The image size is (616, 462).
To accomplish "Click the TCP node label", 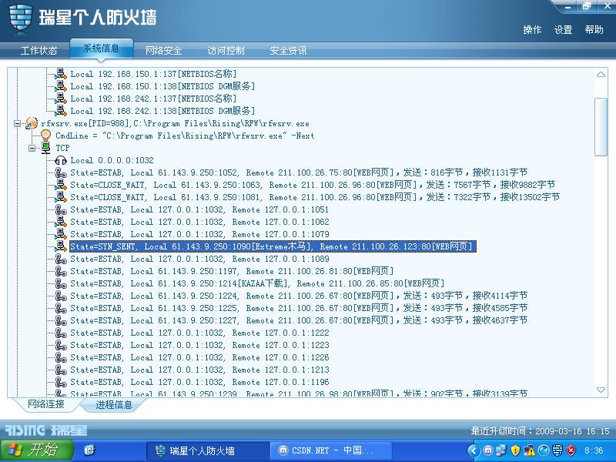I will click(62, 148).
